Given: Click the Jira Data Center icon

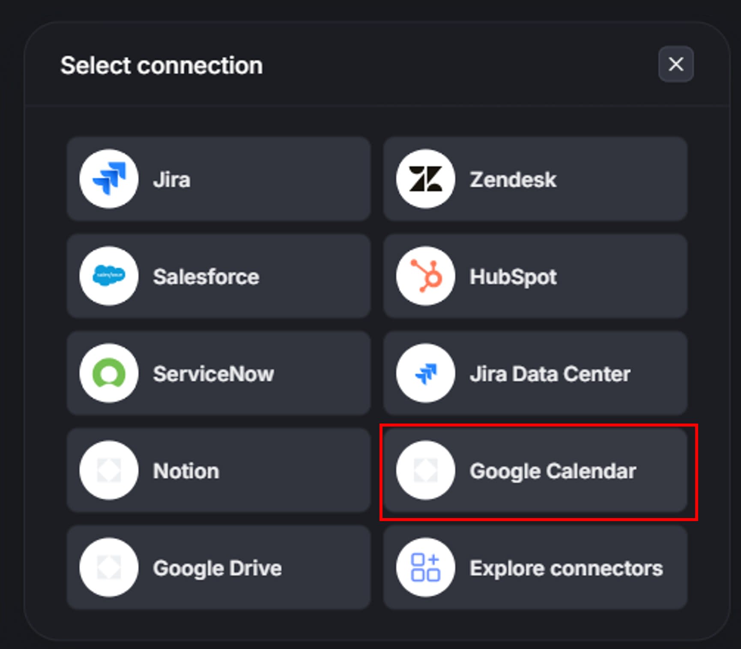Looking at the screenshot, I should pyautogui.click(x=425, y=373).
